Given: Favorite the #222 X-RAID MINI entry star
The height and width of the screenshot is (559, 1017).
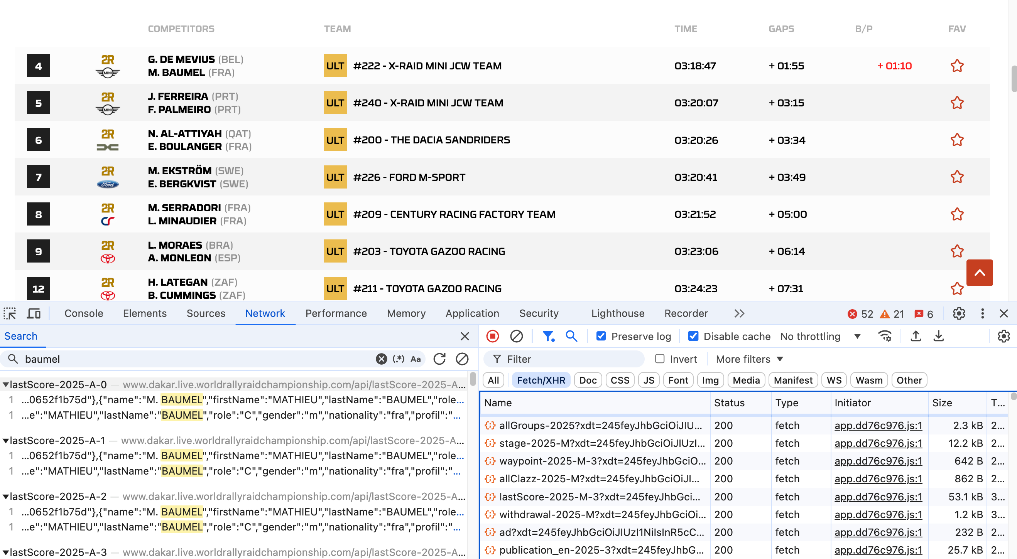Looking at the screenshot, I should pos(956,66).
